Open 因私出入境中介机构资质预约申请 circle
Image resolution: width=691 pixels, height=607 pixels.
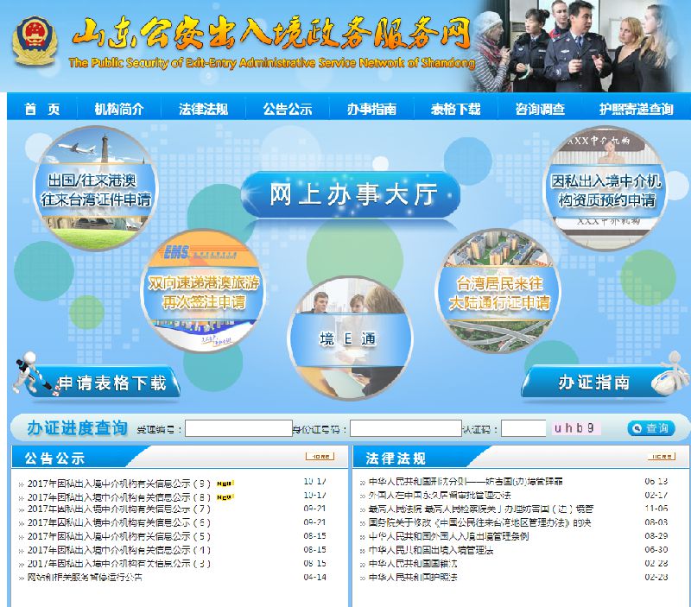pos(605,188)
